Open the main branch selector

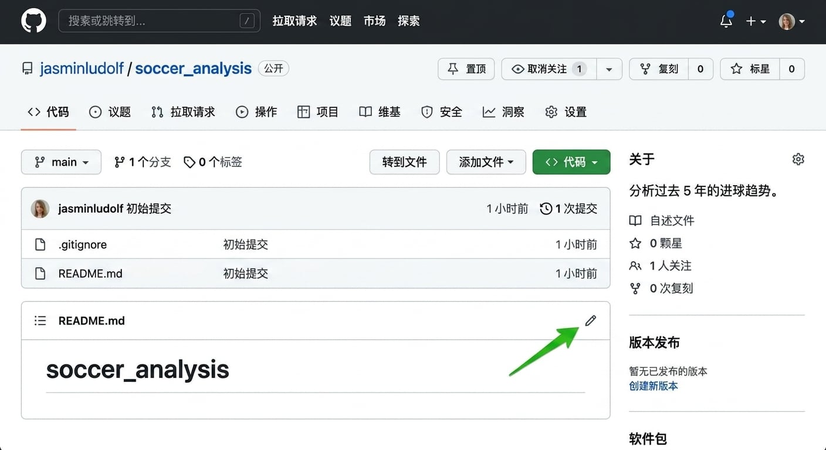(61, 162)
